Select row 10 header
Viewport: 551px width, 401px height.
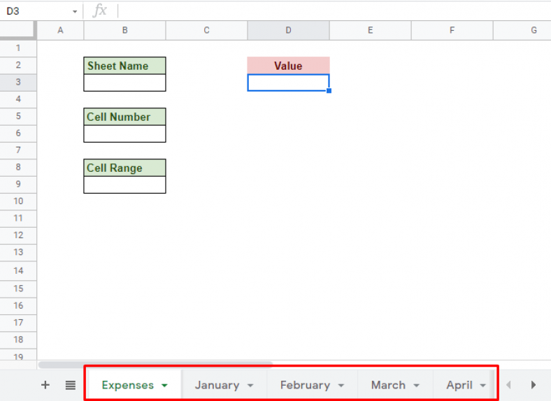coord(18,201)
